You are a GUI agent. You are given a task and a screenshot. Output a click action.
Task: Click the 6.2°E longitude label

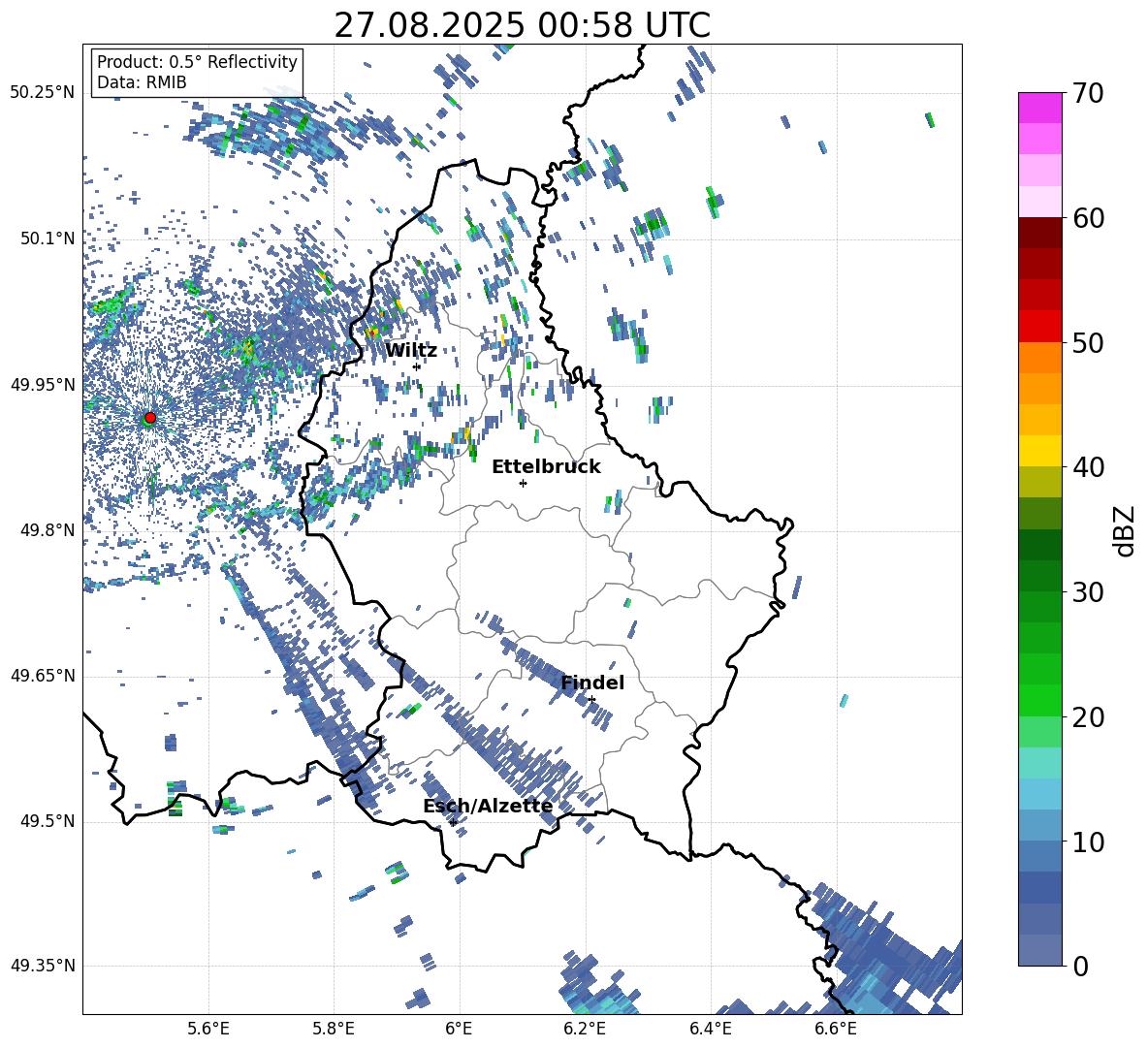(585, 1029)
